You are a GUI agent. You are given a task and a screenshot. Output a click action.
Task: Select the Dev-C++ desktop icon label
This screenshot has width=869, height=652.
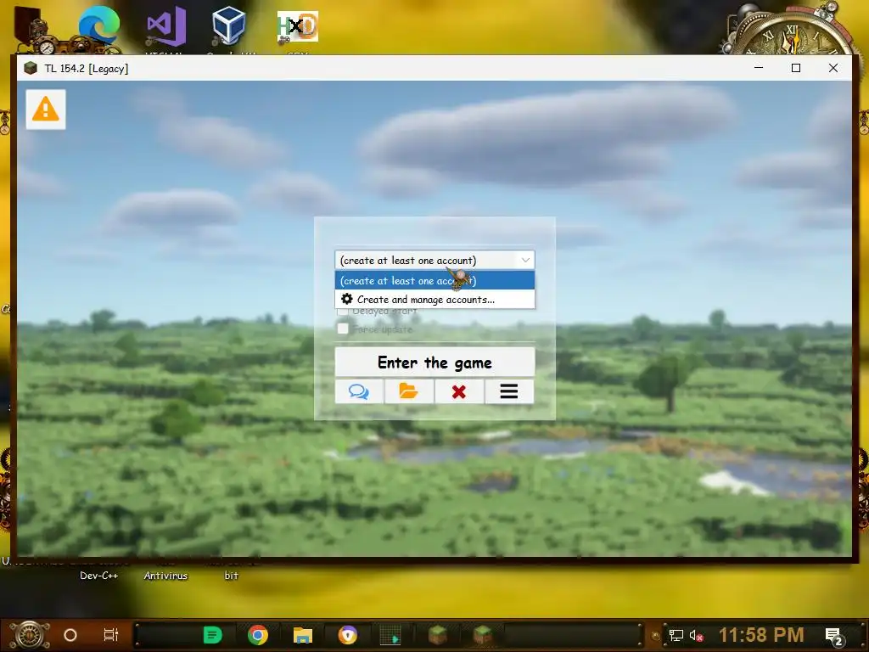(98, 576)
